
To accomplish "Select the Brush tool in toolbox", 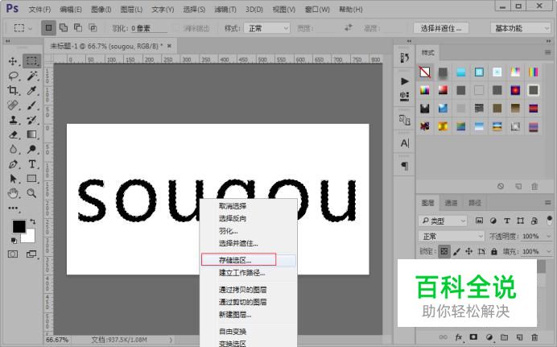I will pyautogui.click(x=31, y=105).
